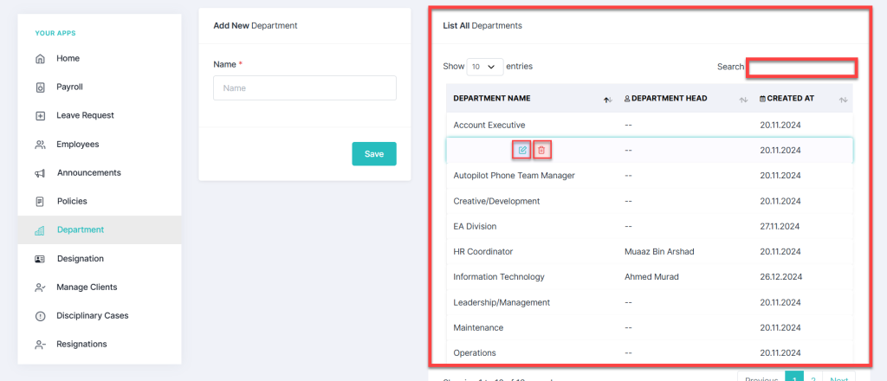
Task: Click the Employees people icon
Action: [x=40, y=145]
